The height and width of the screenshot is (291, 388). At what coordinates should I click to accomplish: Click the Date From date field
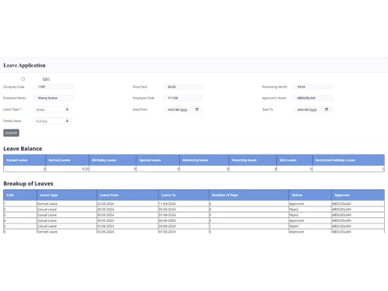point(183,109)
